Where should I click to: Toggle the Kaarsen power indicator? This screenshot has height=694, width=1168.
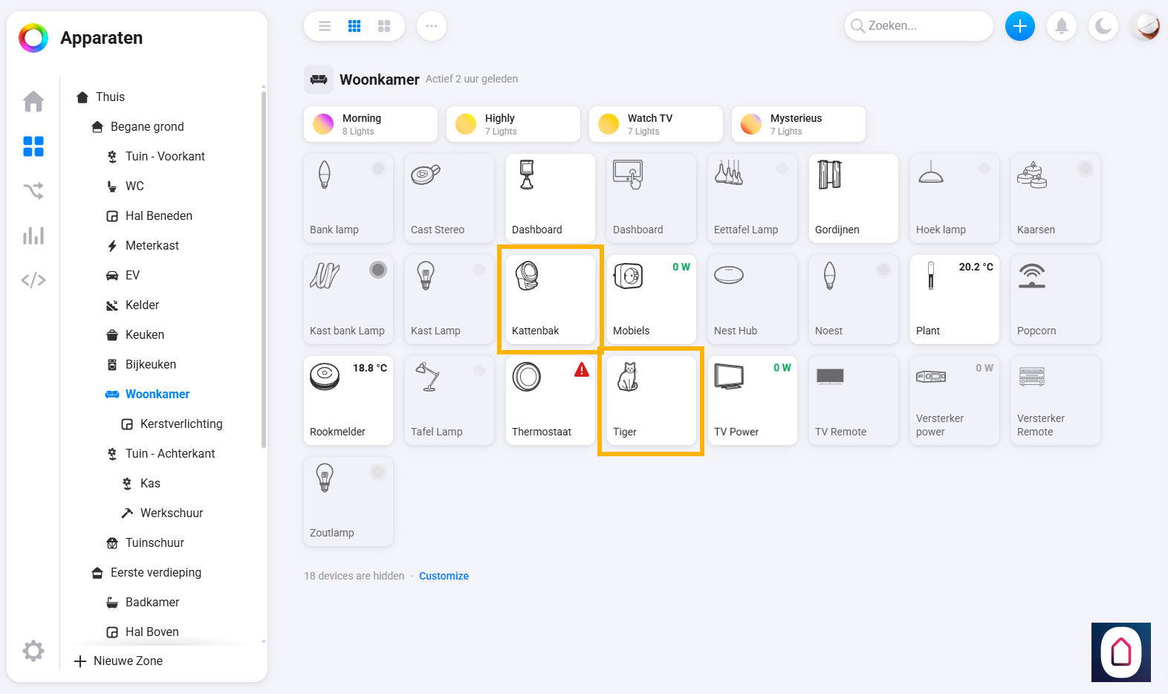(1086, 169)
